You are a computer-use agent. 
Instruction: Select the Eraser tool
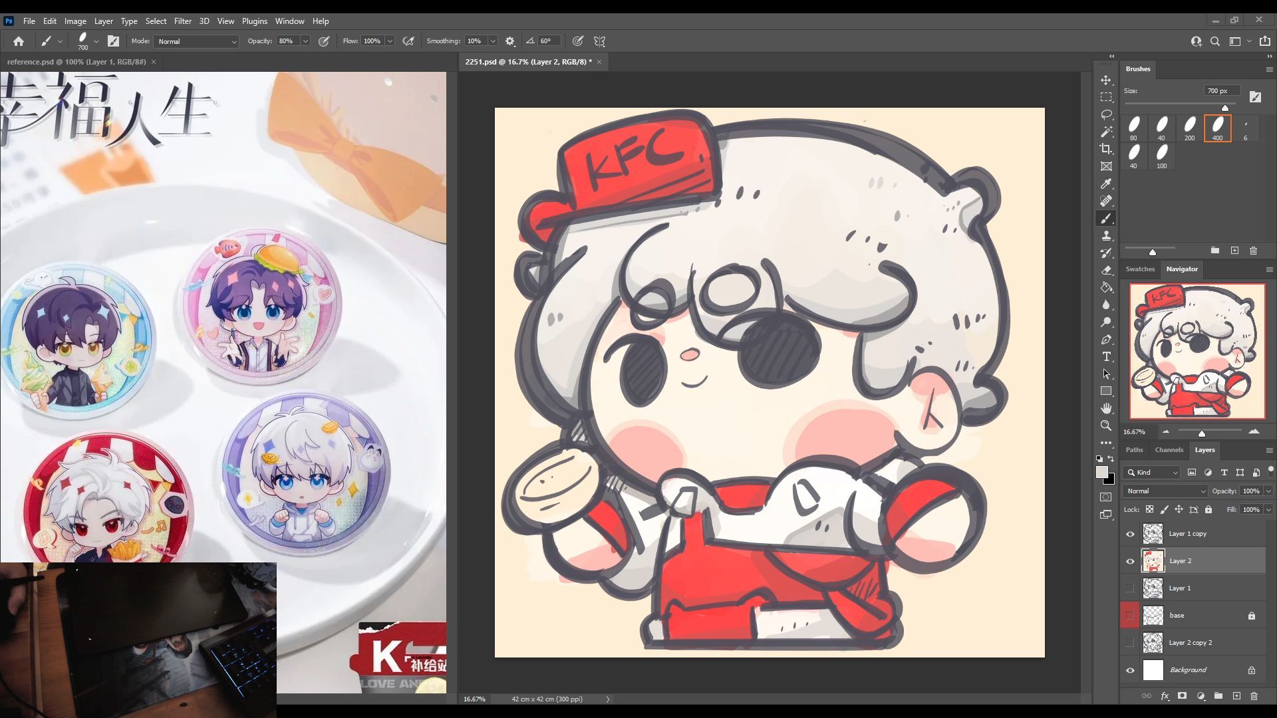(x=1106, y=271)
